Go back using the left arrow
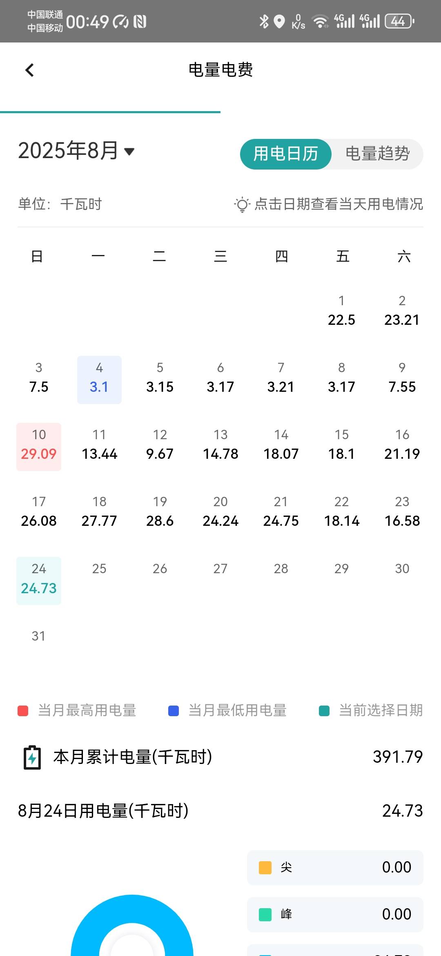Viewport: 441px width, 956px height. coord(29,70)
